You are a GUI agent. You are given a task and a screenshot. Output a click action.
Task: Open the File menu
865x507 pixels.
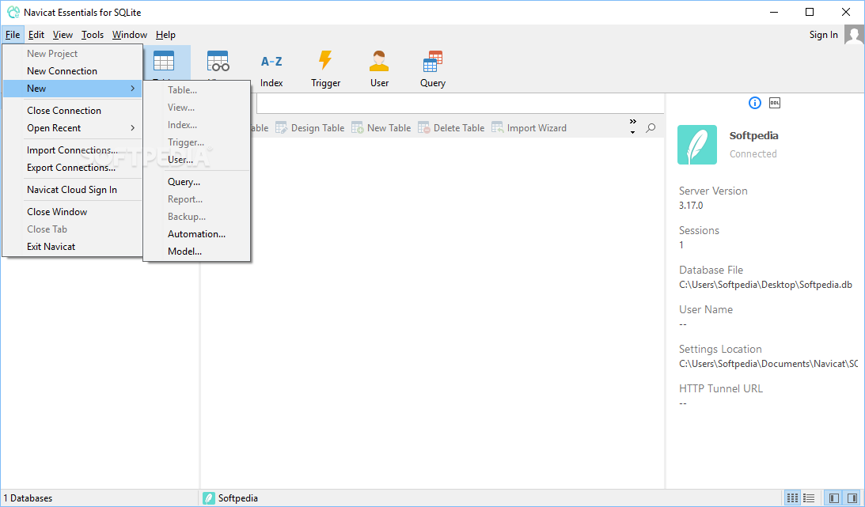(13, 35)
